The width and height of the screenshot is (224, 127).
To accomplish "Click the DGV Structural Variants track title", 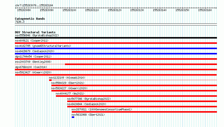I will 35,32.
